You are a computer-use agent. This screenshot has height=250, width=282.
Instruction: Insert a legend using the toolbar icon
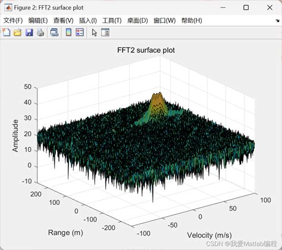80,32
